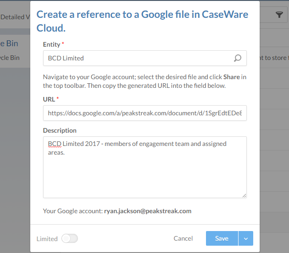Click into the URL input field
This screenshot has height=253, width=289.
pyautogui.click(x=144, y=113)
